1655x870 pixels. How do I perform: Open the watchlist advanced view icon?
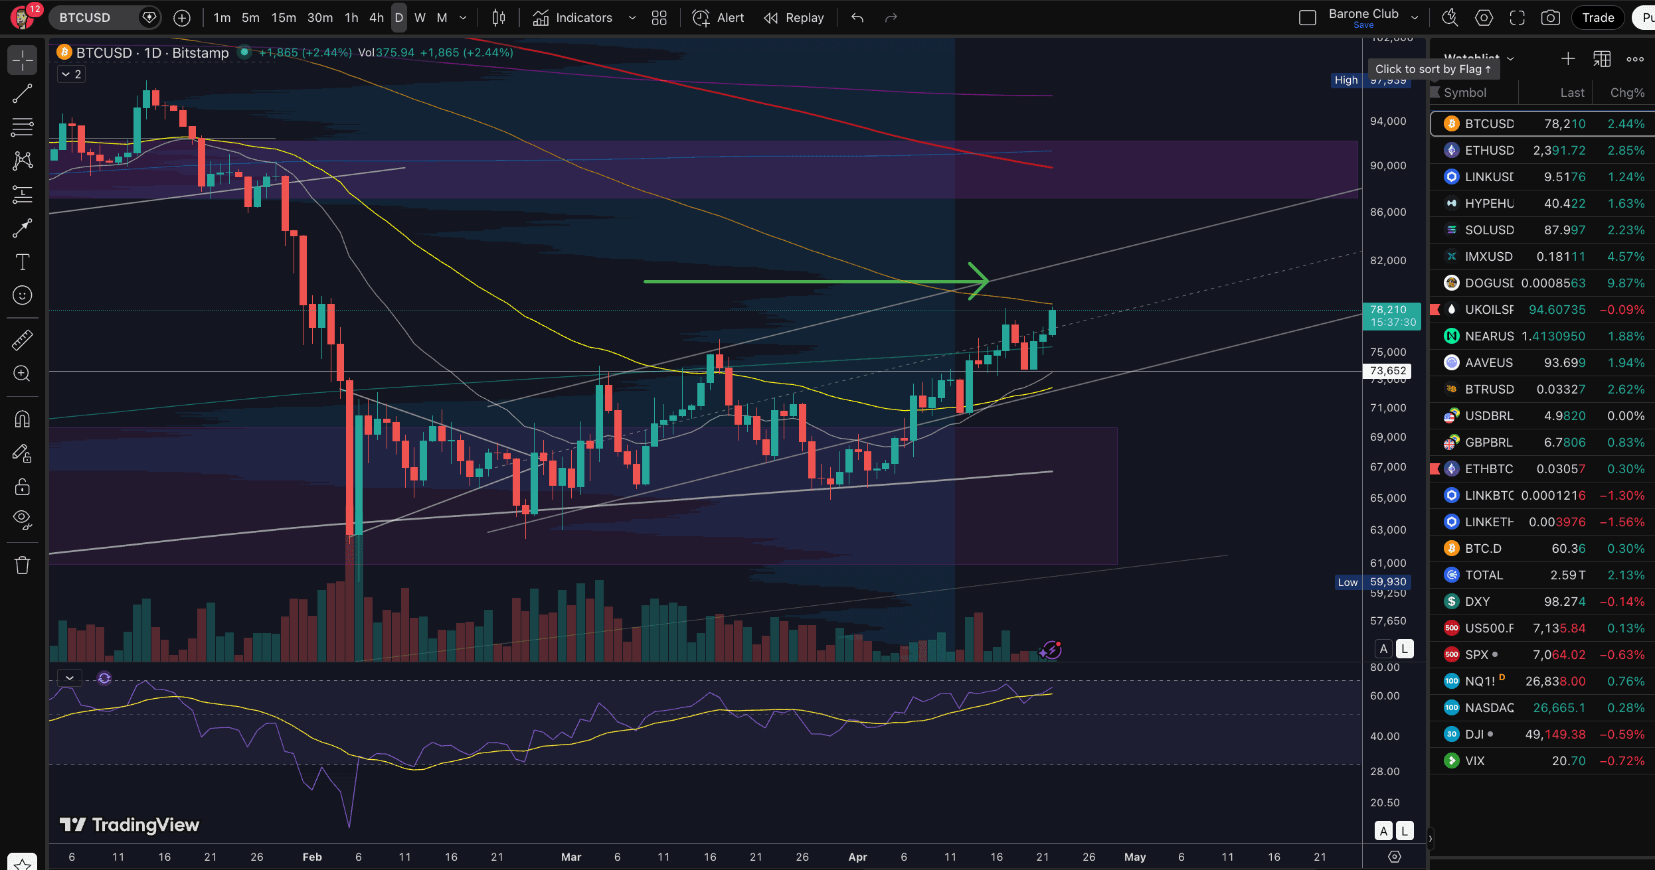[x=1602, y=59]
